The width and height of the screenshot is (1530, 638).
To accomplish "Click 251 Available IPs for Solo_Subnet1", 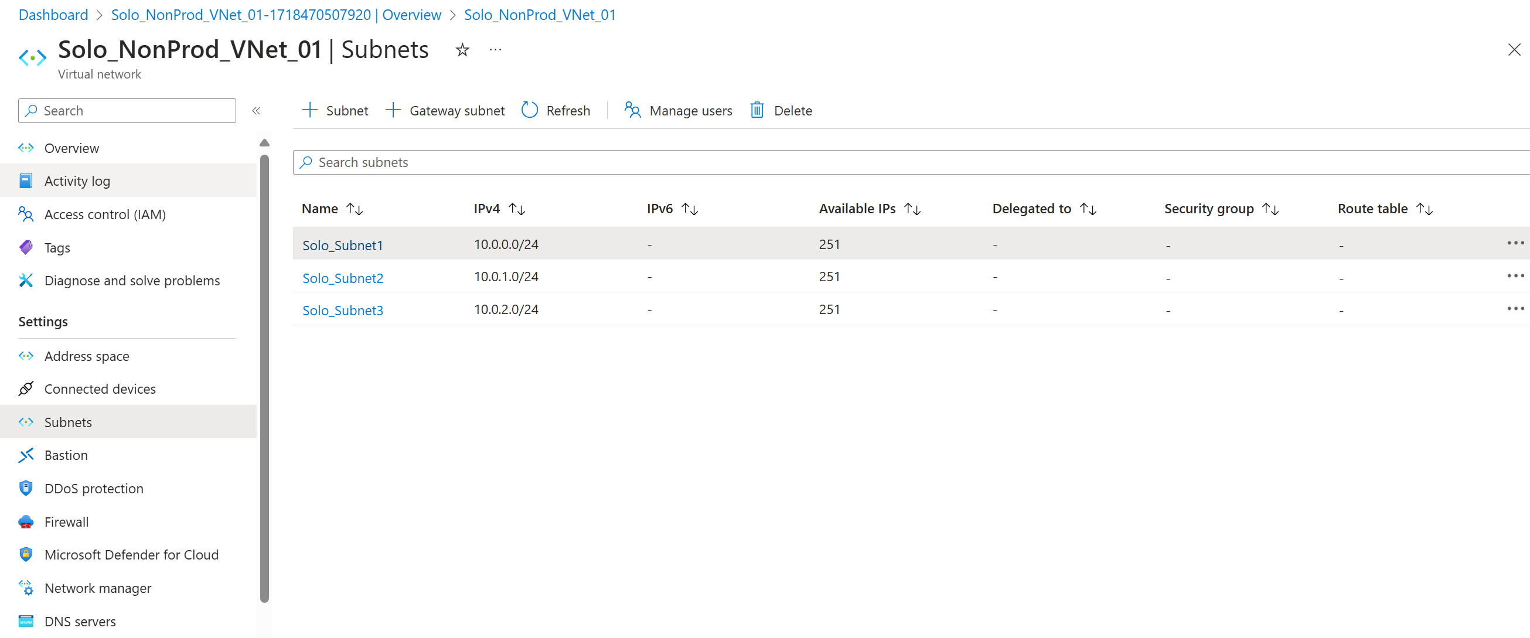I will [x=829, y=244].
